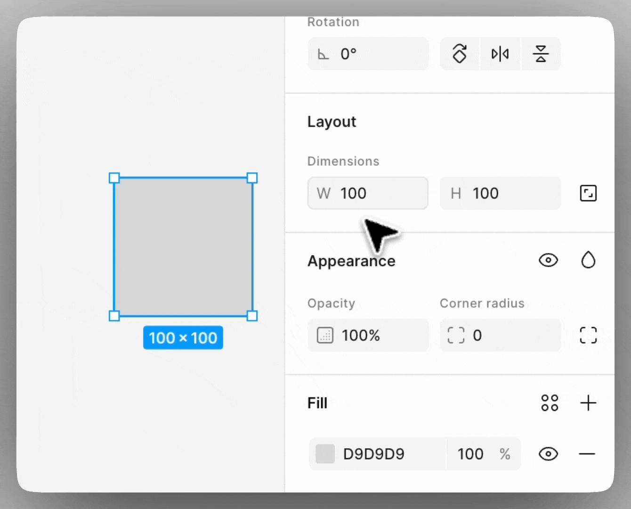
Task: Click the width dimension field
Action: click(372, 193)
